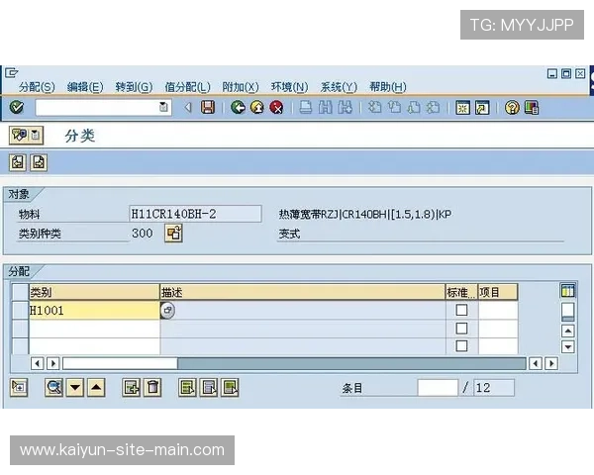Click the First Page icon
This screenshot has width=594, height=475.
(x=375, y=108)
